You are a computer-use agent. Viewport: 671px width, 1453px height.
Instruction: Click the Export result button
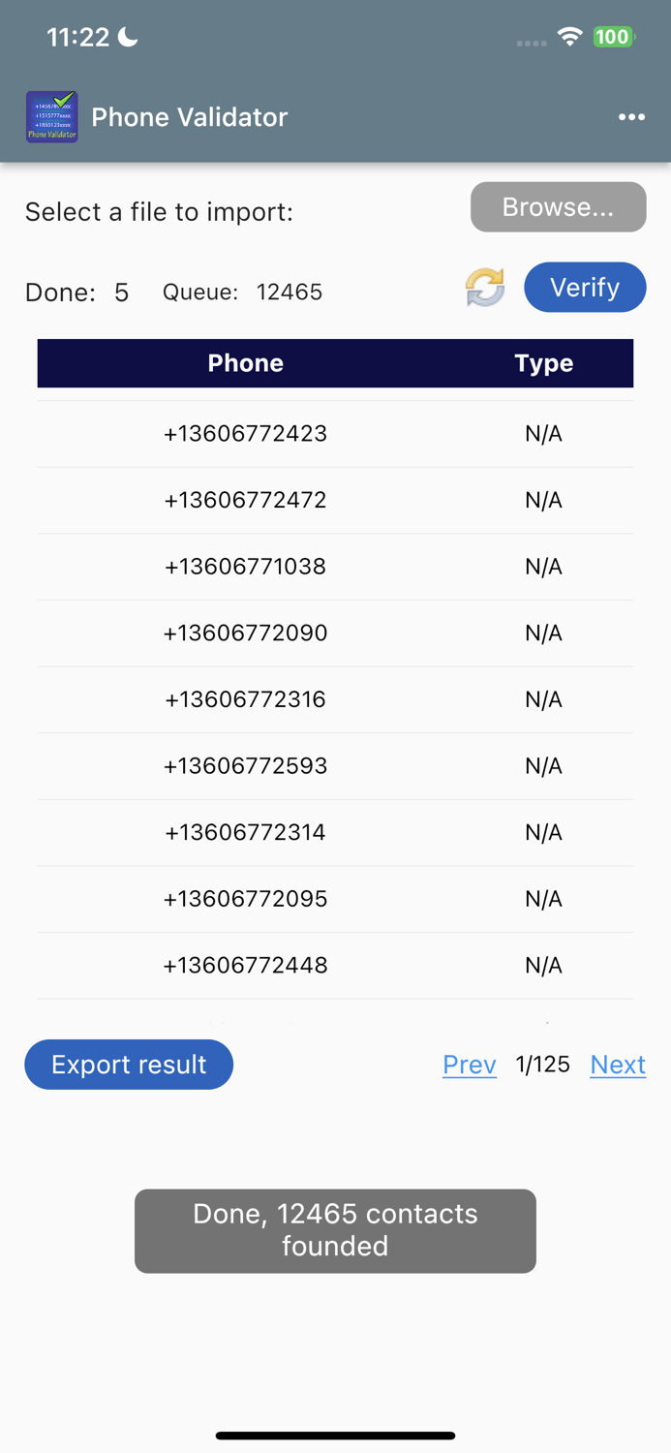[129, 1064]
